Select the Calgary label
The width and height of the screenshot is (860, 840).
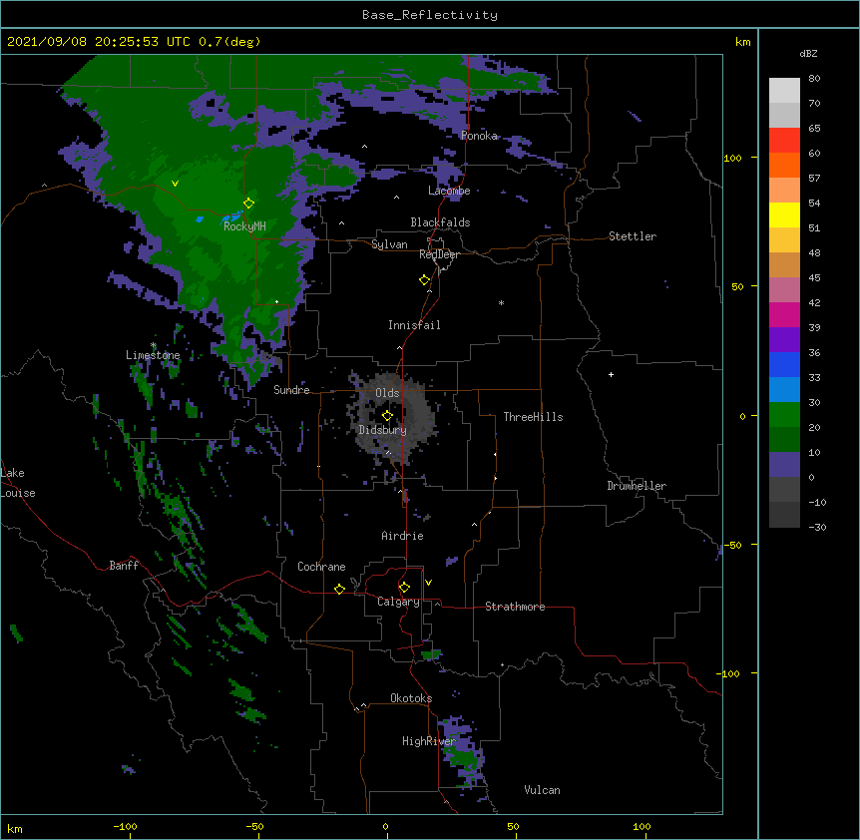point(399,602)
